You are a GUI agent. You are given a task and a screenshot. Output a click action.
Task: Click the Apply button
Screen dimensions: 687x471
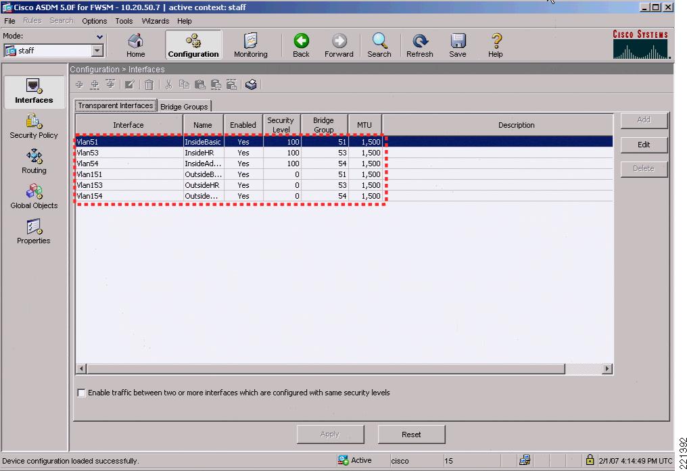330,435
